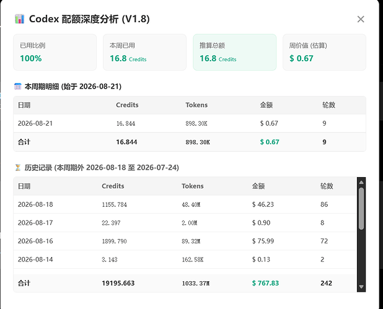Click the 16.844 credits cell in 2026-08-21 row

[126, 123]
